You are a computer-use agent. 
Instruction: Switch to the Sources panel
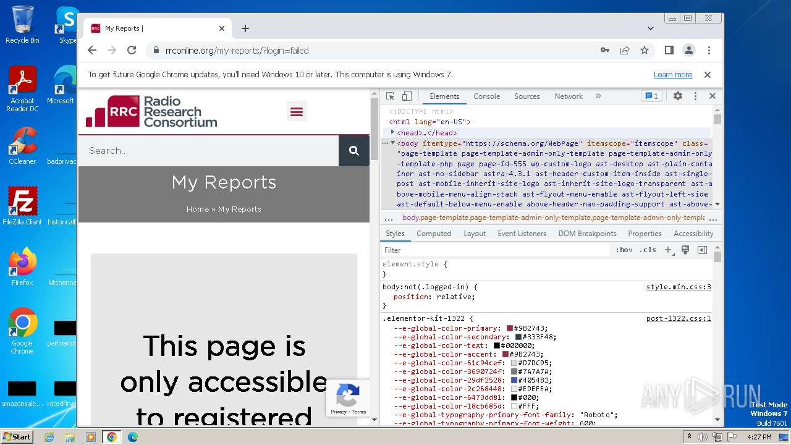pos(527,96)
